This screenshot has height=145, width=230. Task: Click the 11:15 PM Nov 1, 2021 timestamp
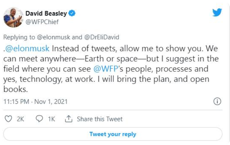pyautogui.click(x=35, y=102)
